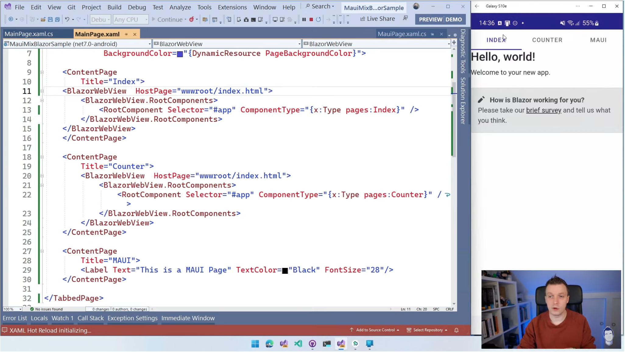Open the Windows Start menu
The image size is (625, 352).
coord(255,344)
